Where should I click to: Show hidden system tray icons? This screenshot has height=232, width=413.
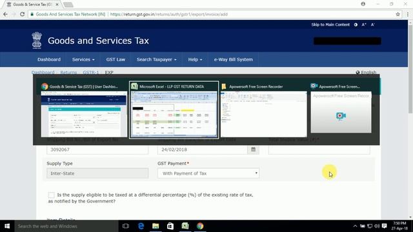pos(355,226)
